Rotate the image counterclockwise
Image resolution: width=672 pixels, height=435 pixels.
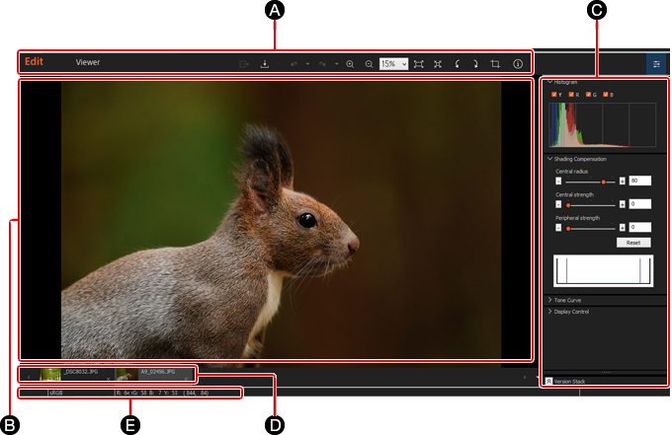pos(458,64)
